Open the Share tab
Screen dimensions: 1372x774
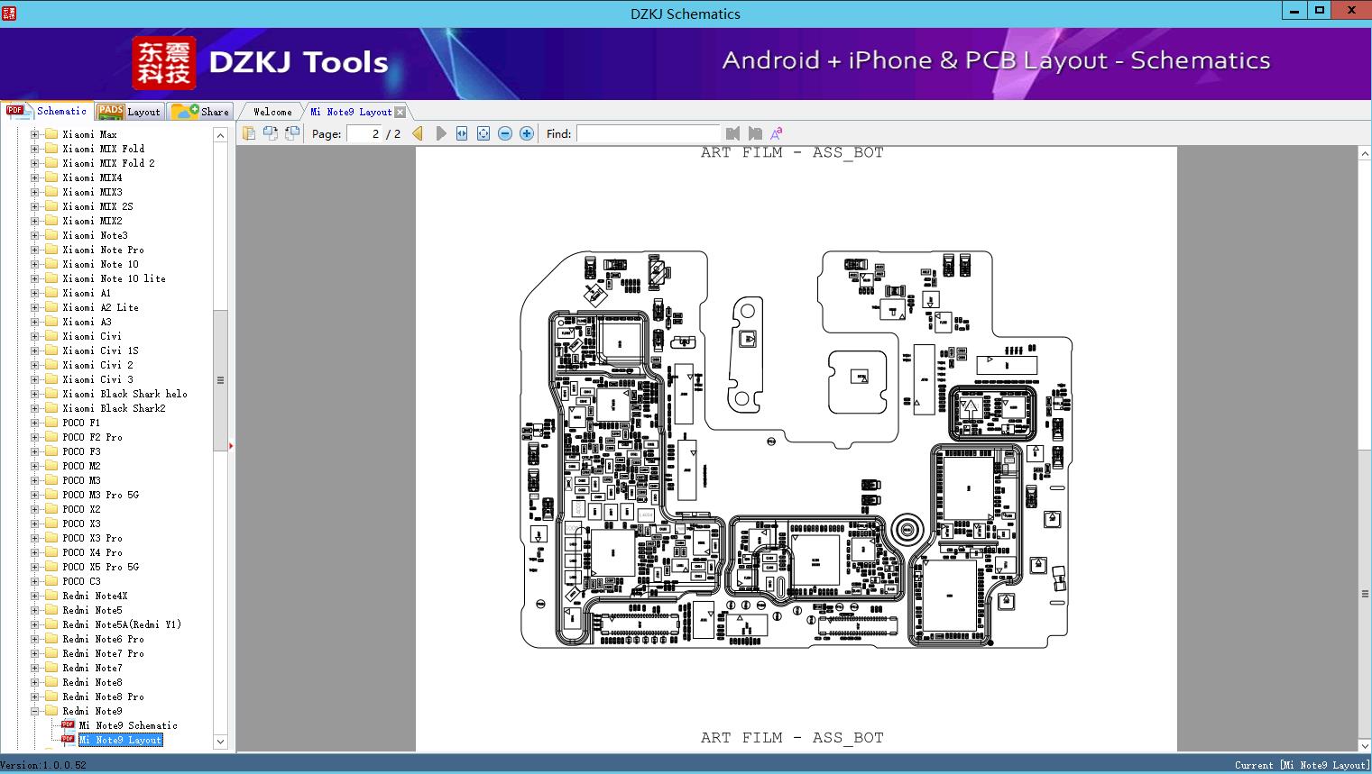[x=200, y=111]
